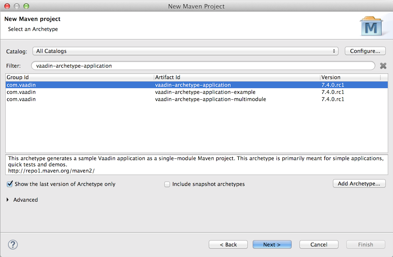Screen dimensions: 393x257
Task: Minimize the window with the yellow button
Action: tap(17, 6)
